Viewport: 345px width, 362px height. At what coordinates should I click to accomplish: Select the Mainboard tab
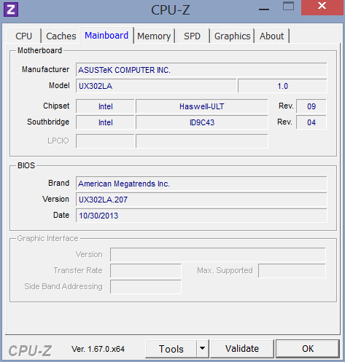(x=106, y=36)
